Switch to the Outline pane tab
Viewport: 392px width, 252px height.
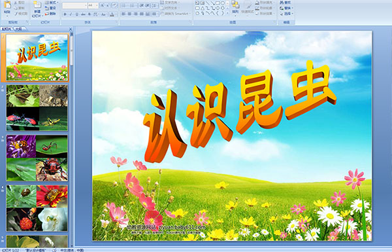coord(19,29)
